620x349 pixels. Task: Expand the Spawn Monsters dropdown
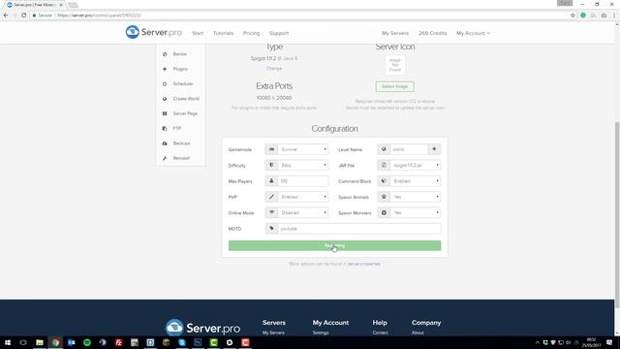416,212
